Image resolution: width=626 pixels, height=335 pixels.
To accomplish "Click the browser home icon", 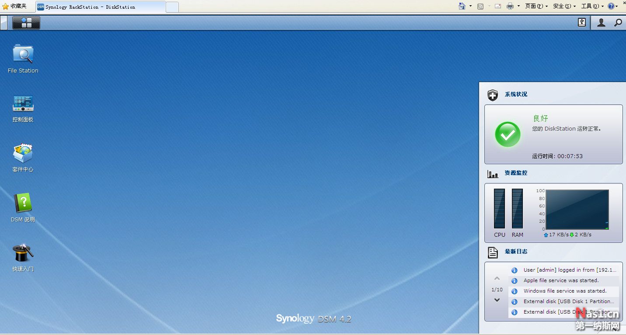I will 462,6.
